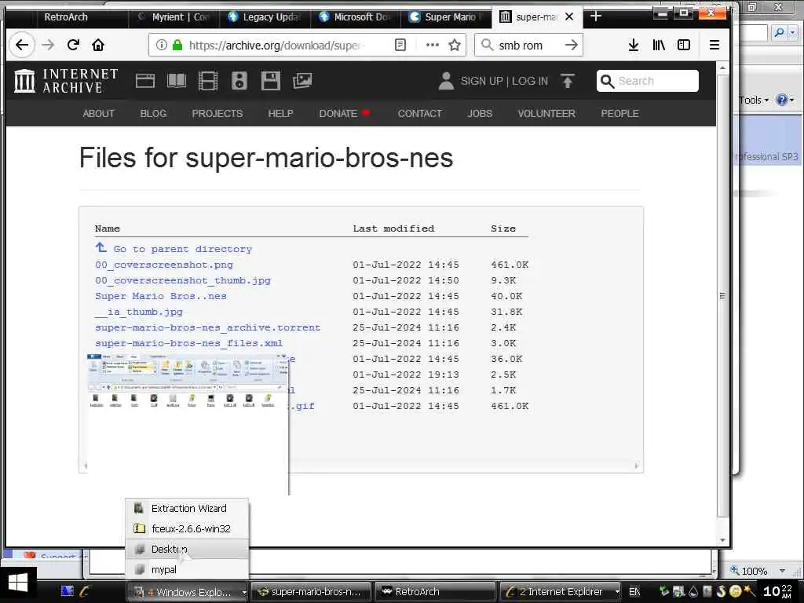Download Super Mario Bros..nes file

160,296
